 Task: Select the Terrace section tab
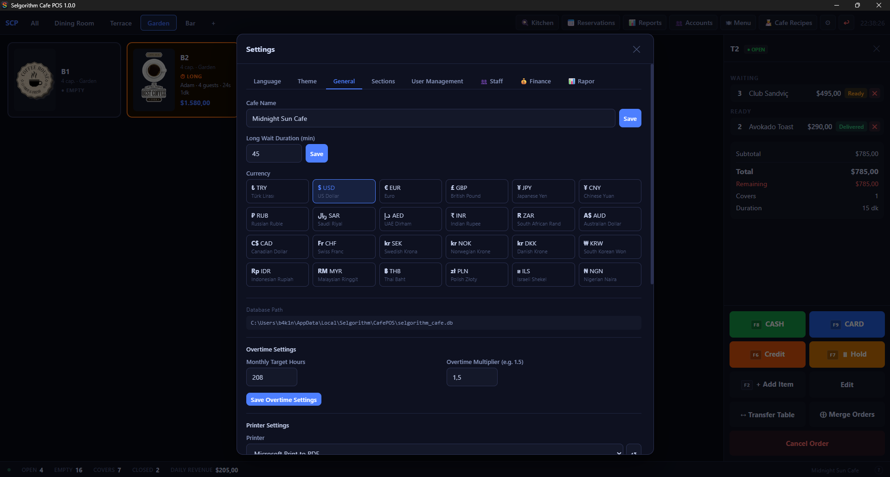(x=121, y=23)
